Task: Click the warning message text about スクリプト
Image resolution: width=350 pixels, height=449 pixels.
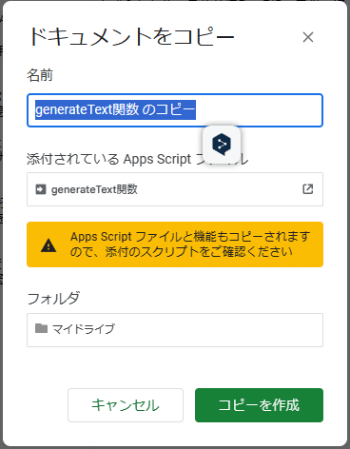Action: point(189,244)
